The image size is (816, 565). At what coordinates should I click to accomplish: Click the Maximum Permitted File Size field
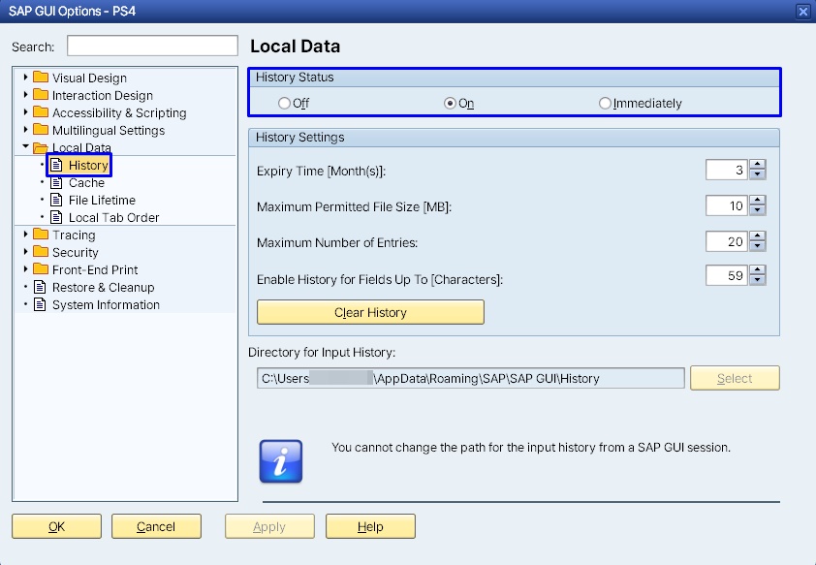727,205
